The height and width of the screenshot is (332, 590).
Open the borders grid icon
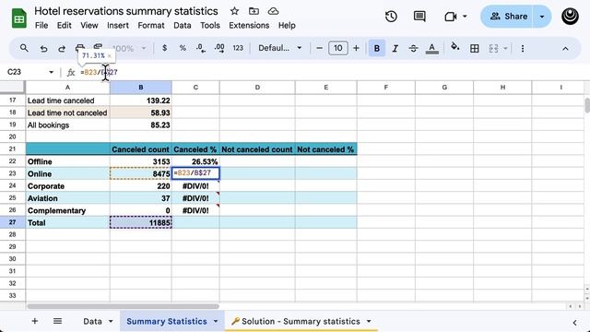click(475, 49)
